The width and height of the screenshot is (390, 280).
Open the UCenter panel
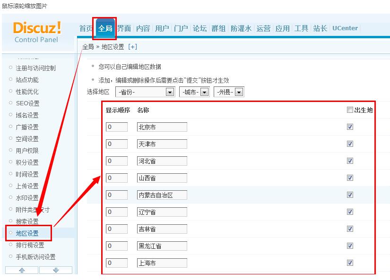pos(345,28)
